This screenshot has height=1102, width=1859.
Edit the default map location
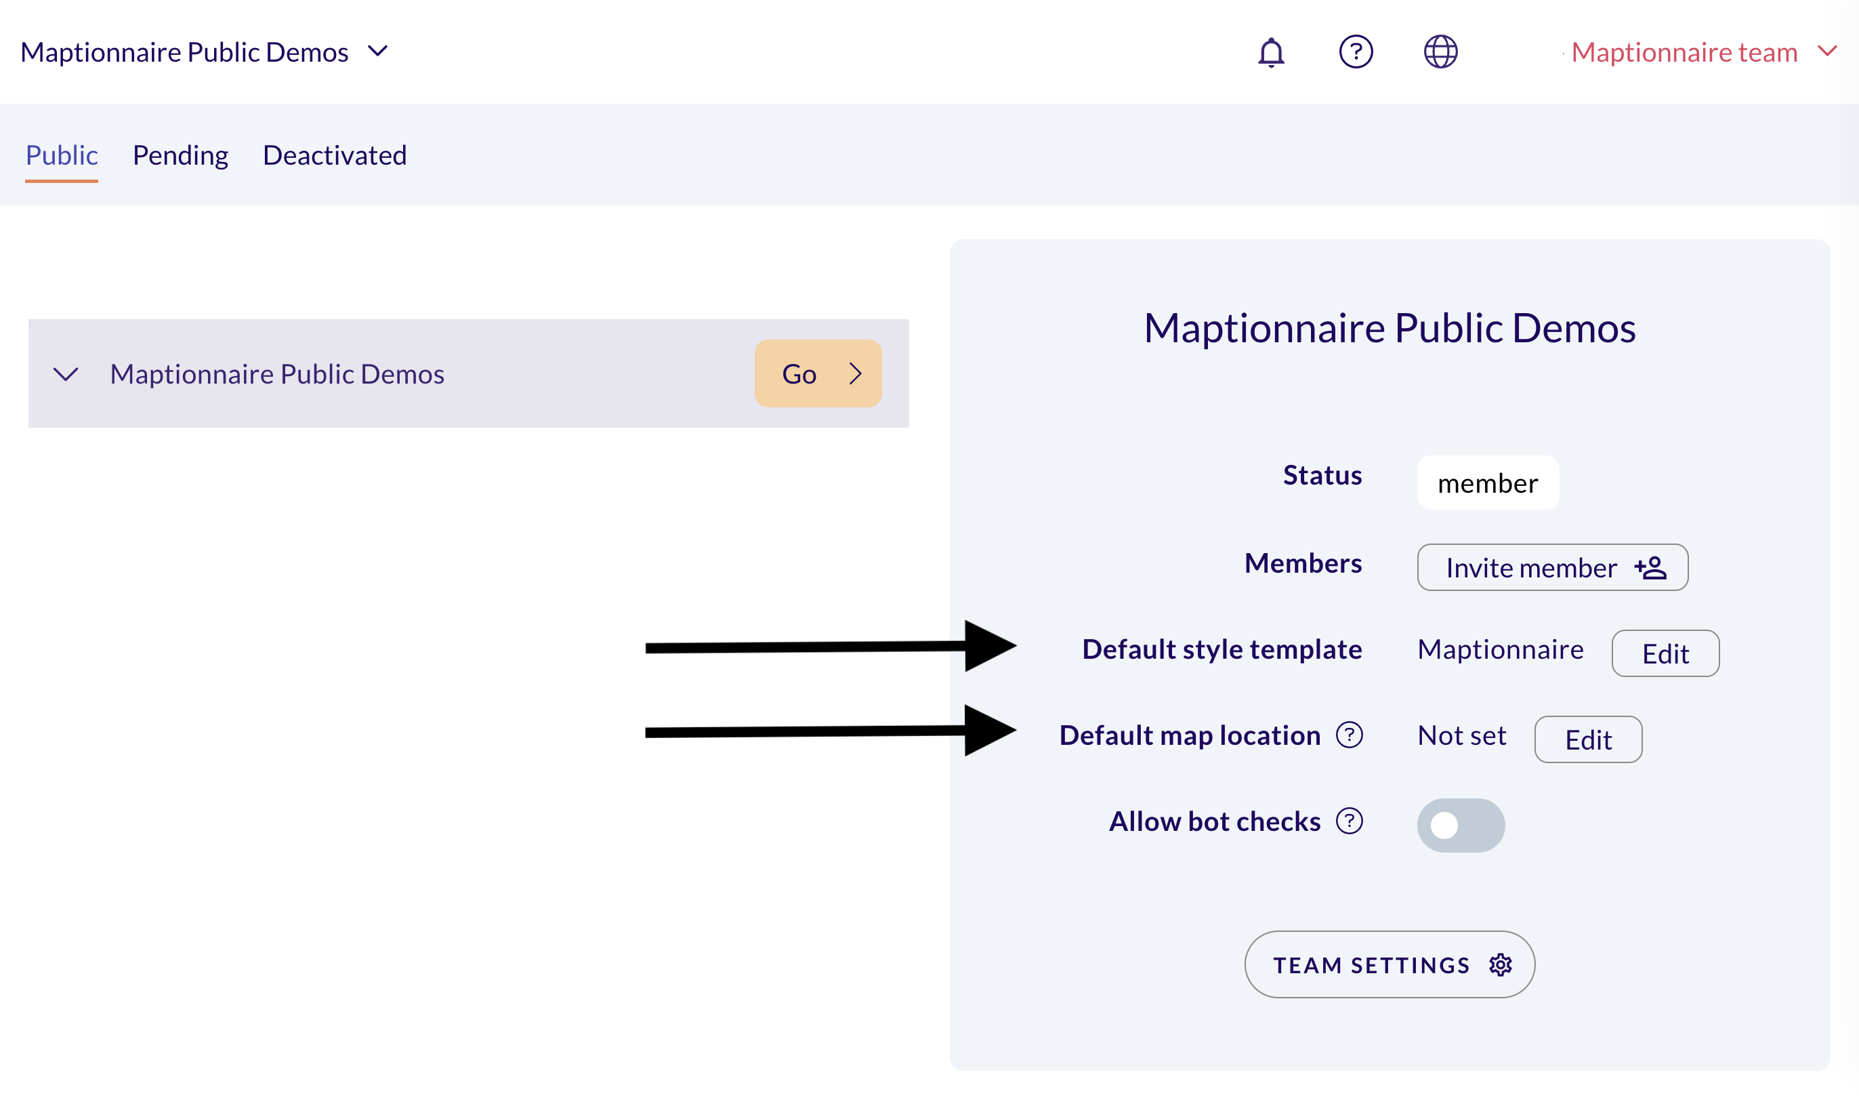coord(1587,739)
